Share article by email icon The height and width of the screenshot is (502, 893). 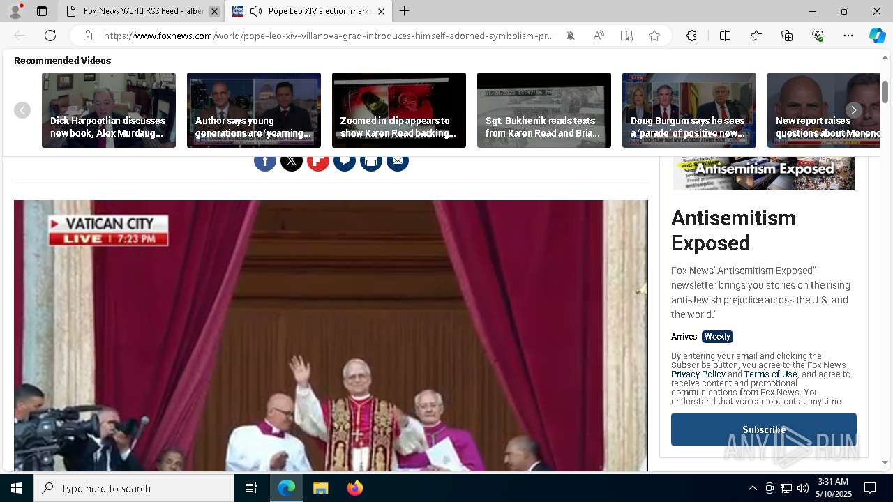(398, 161)
